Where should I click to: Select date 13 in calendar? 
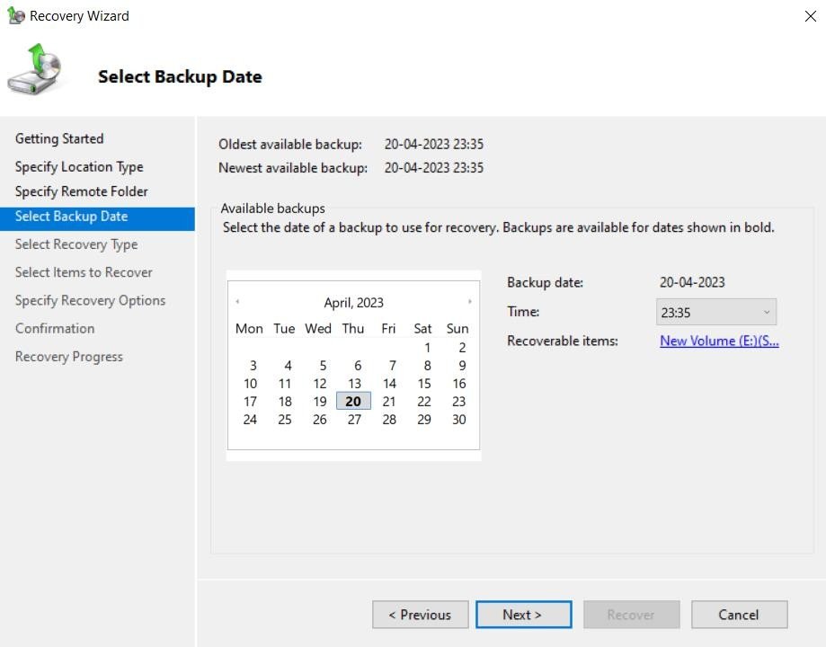[x=354, y=384]
